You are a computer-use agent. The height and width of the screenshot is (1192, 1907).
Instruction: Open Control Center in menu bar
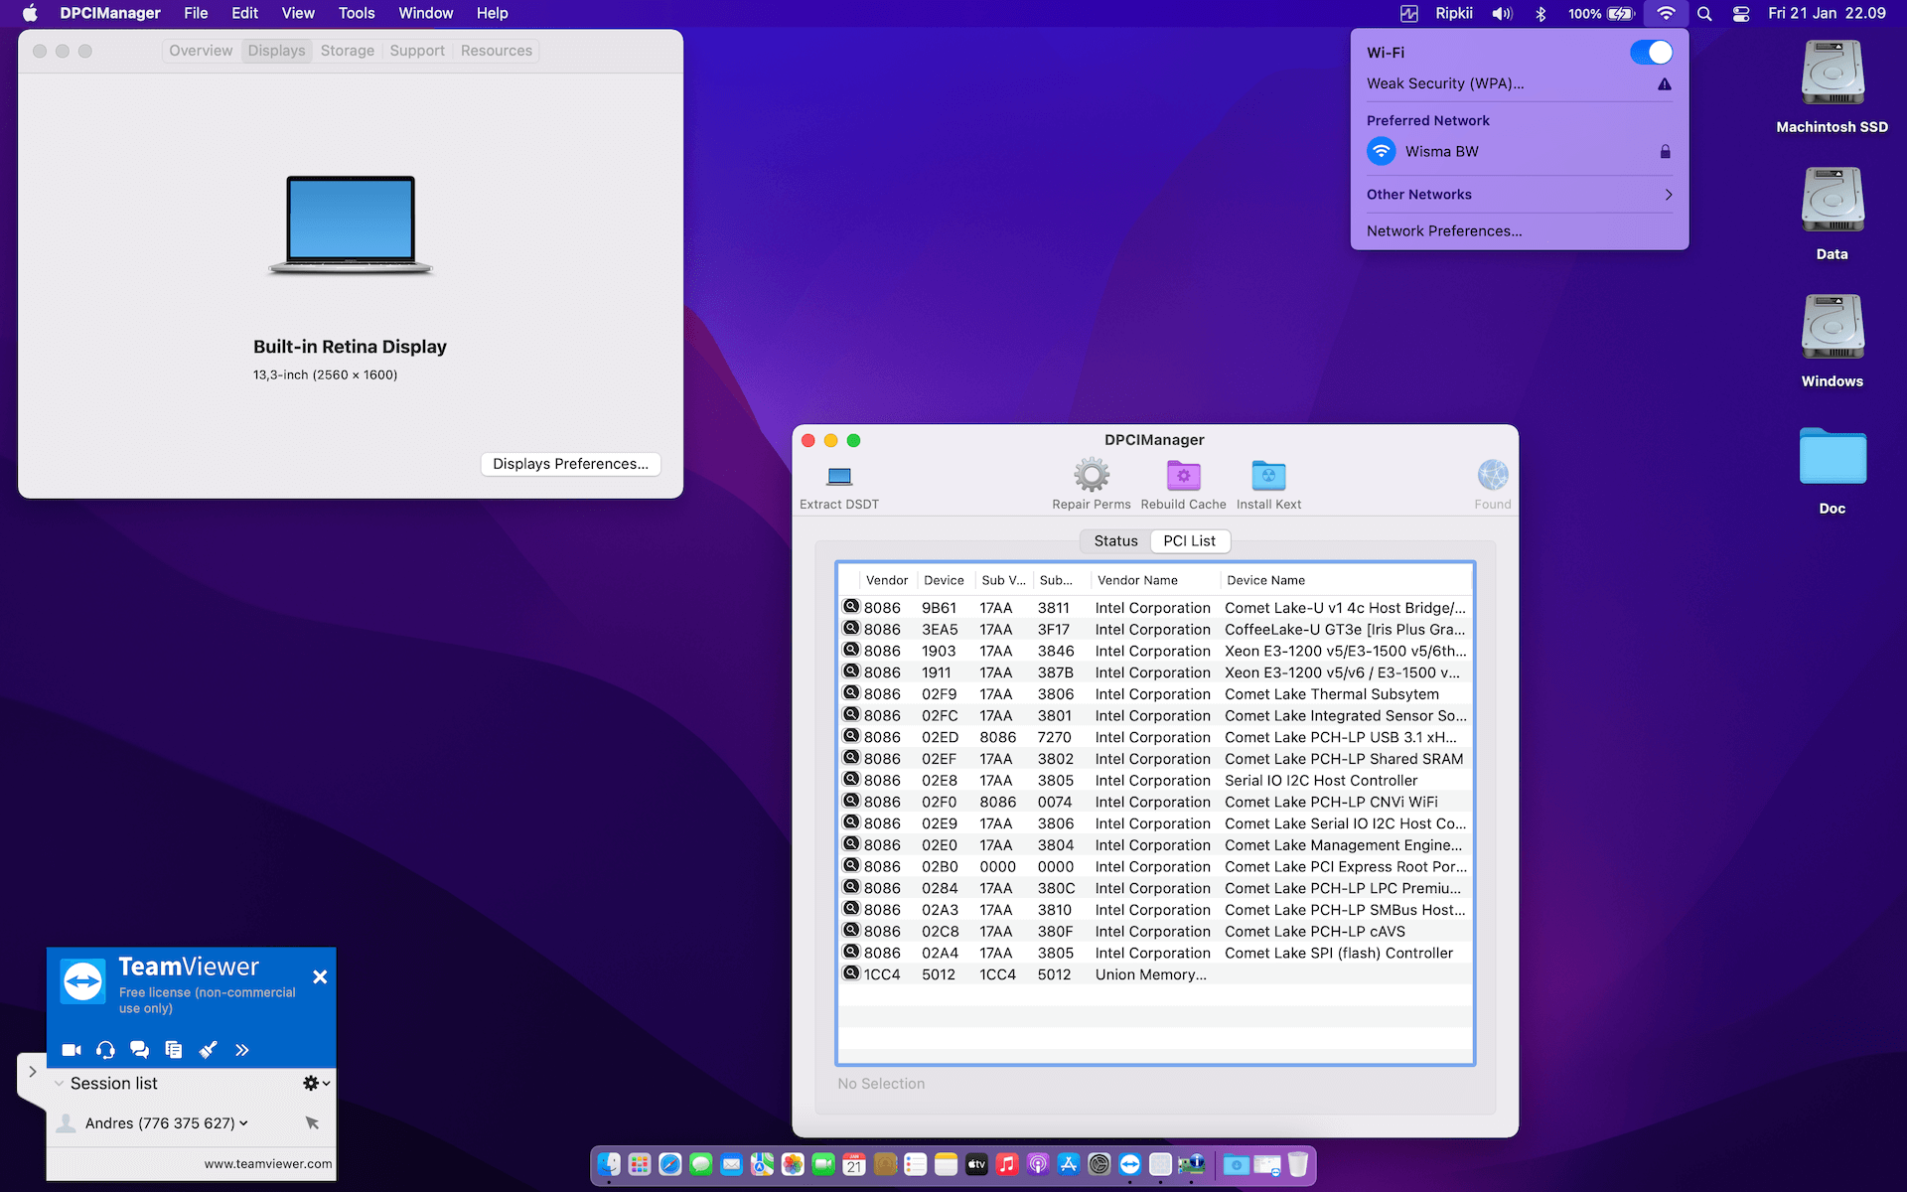[1741, 13]
